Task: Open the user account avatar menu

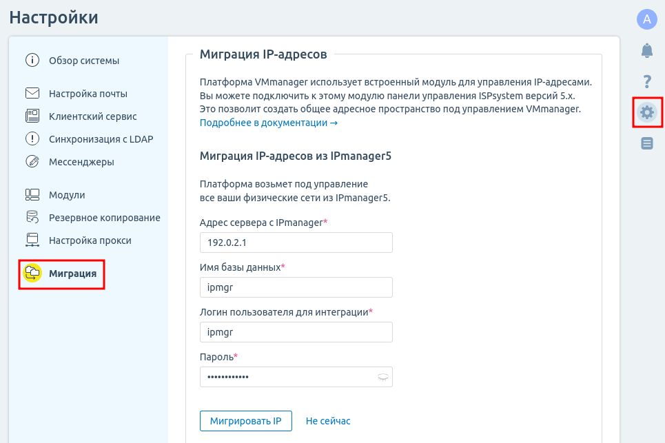Action: pyautogui.click(x=646, y=19)
